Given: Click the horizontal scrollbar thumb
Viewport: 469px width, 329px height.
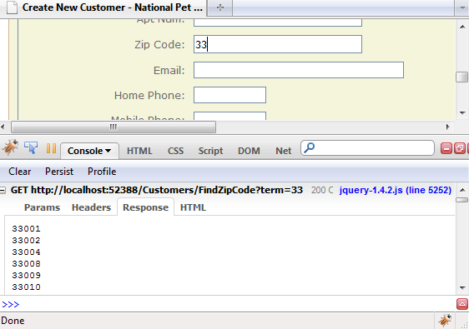Looking at the screenshot, I should (113, 127).
